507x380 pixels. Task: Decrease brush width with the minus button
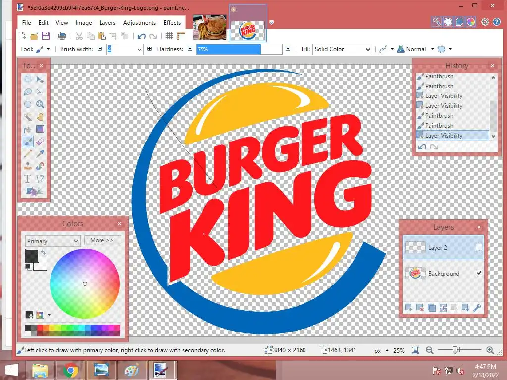click(x=100, y=49)
